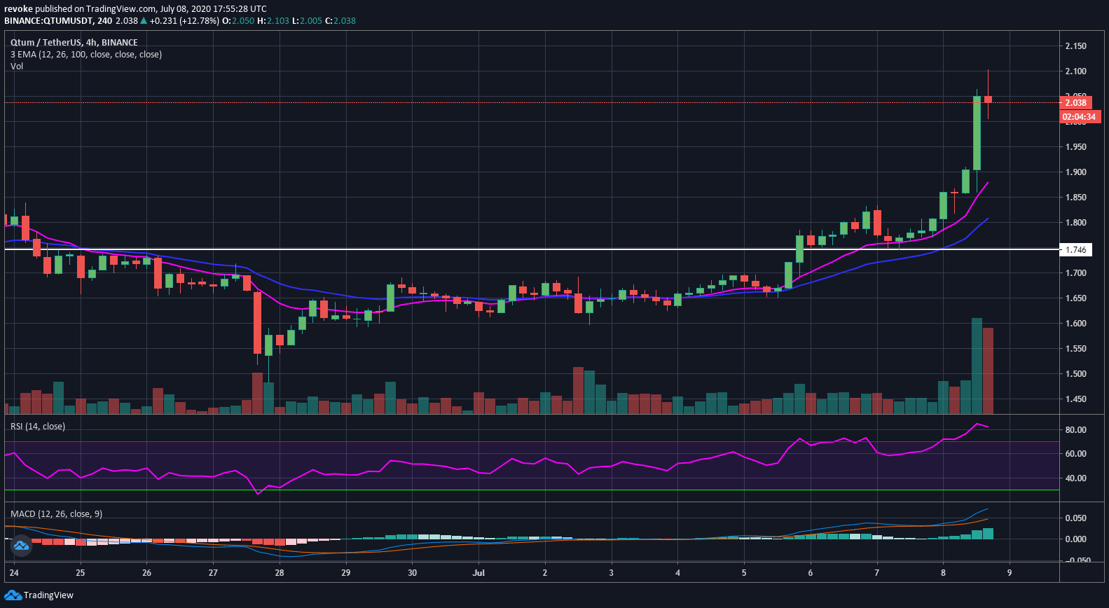The image size is (1109, 608).
Task: Click the TradingView cloud logo bottom-left
Action: tap(13, 595)
